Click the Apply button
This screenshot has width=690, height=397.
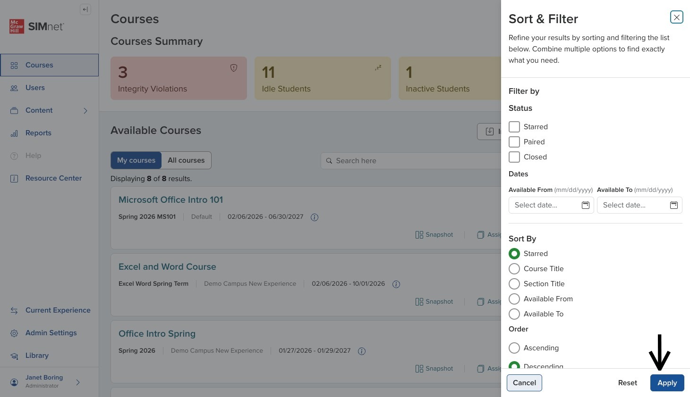click(x=667, y=383)
